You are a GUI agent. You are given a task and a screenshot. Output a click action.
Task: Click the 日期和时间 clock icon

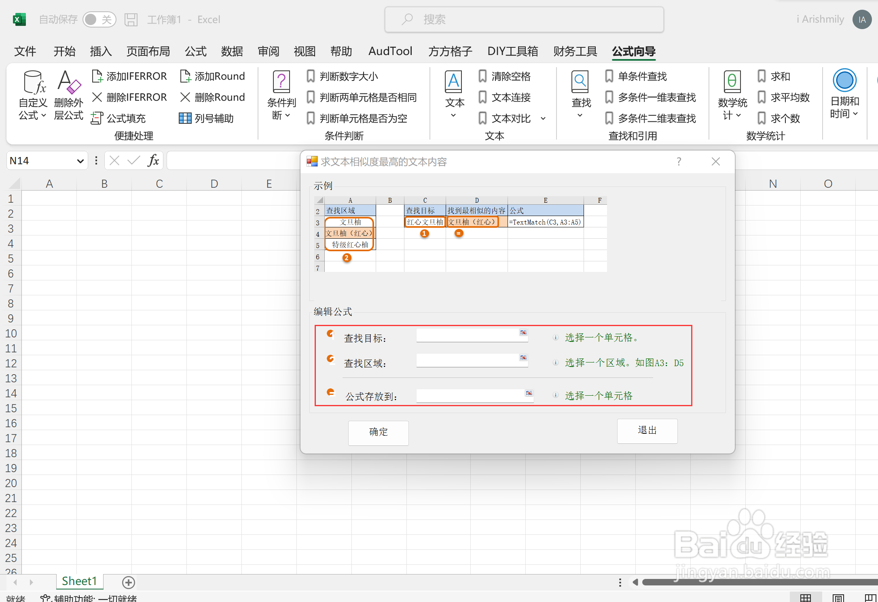coord(844,81)
